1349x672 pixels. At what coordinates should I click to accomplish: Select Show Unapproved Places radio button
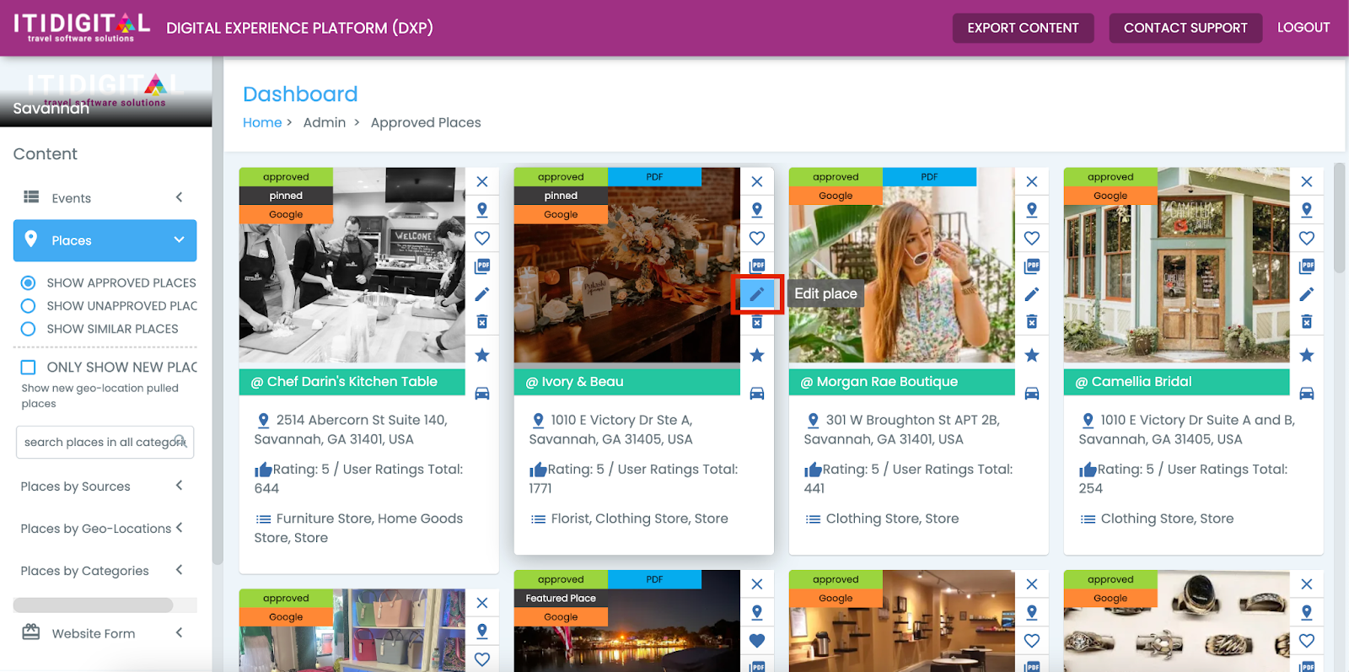[x=28, y=305]
